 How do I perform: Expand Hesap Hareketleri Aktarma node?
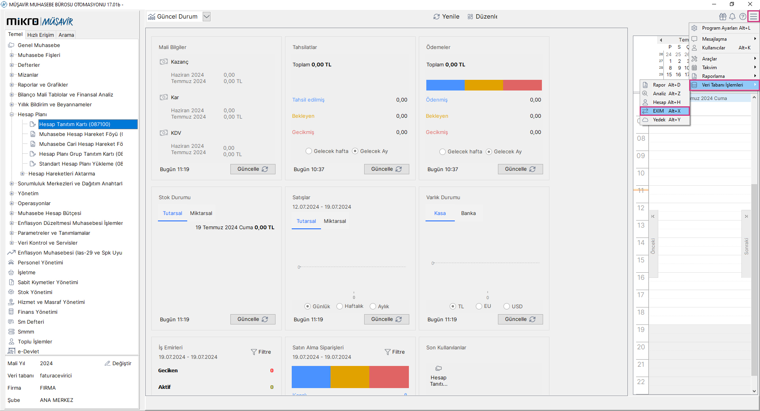coord(22,173)
